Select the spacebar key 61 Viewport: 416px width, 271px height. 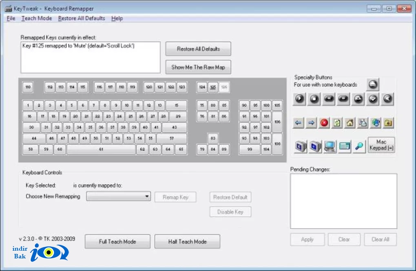[x=101, y=149]
